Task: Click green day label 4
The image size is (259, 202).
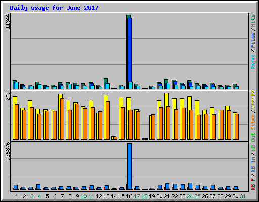Action: [x=39, y=196]
